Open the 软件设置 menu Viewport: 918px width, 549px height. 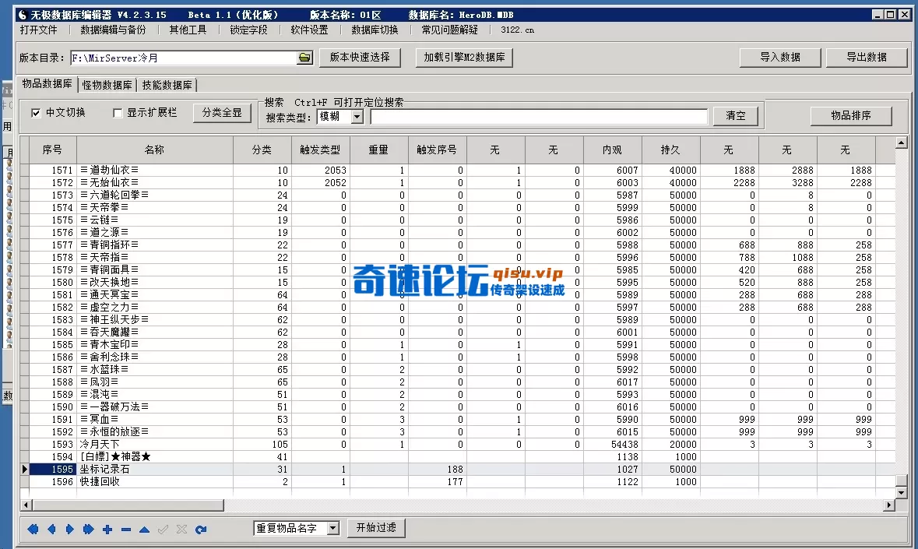[310, 30]
